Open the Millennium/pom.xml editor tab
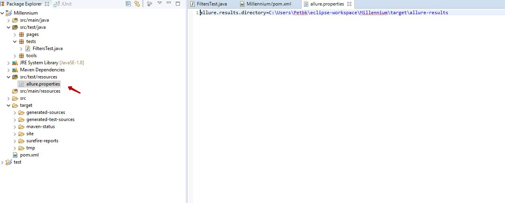The height and width of the screenshot is (203, 505). (x=265, y=4)
